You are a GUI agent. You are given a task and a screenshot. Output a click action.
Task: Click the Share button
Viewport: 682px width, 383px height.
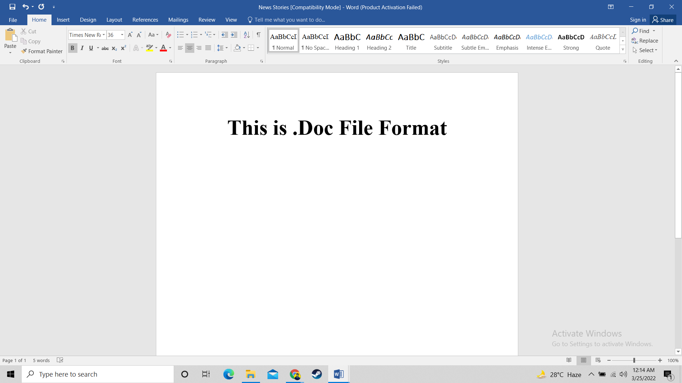pyautogui.click(x=663, y=20)
